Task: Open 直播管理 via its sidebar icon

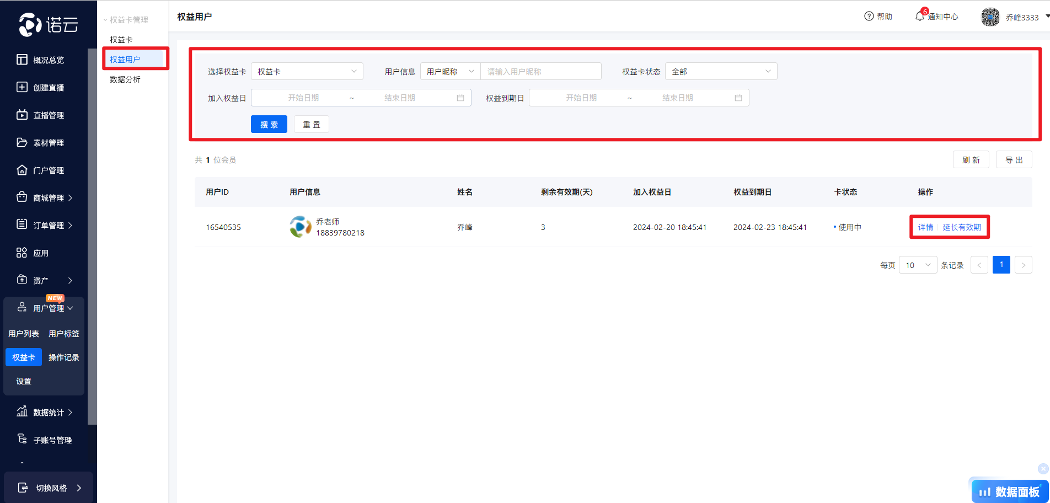Action: tap(22, 115)
